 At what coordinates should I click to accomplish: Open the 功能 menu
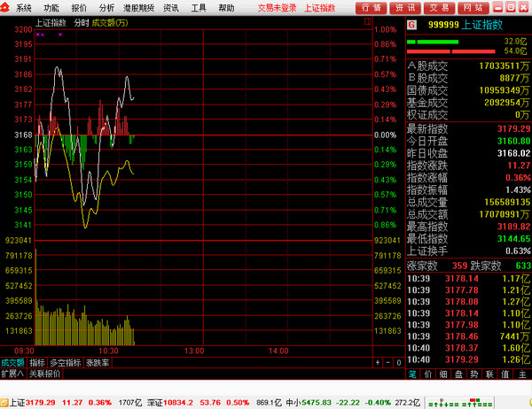(51, 7)
